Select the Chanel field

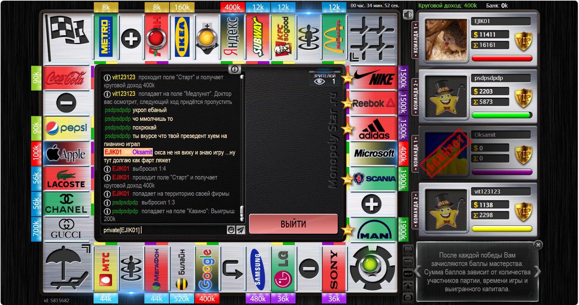point(66,204)
